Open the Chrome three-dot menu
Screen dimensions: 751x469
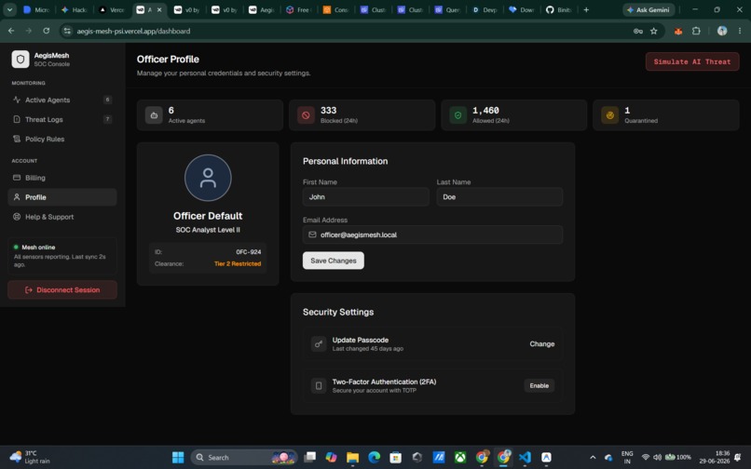pos(740,31)
